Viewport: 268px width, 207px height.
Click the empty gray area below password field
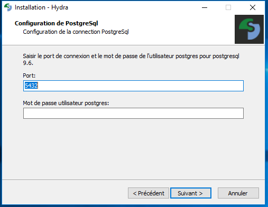(x=133, y=149)
